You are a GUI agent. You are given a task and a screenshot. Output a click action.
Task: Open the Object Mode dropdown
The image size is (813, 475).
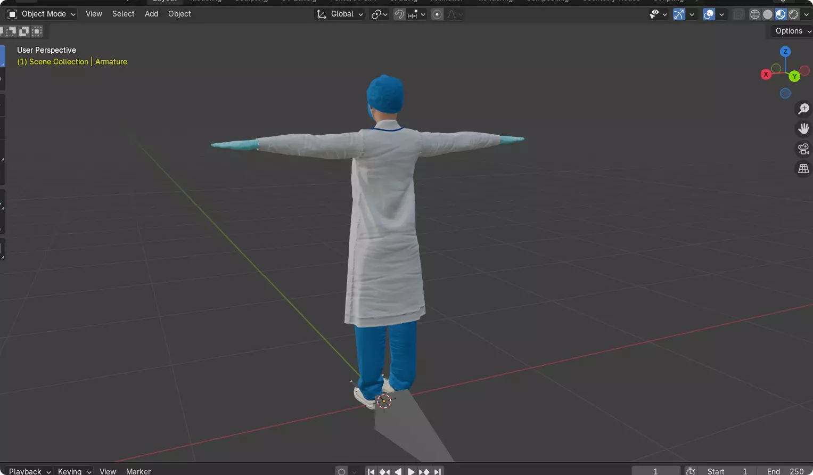click(x=41, y=14)
